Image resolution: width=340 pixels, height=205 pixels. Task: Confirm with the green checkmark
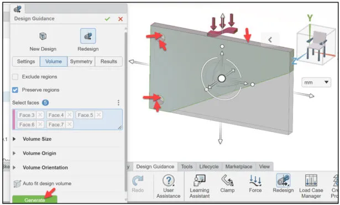[x=107, y=19]
